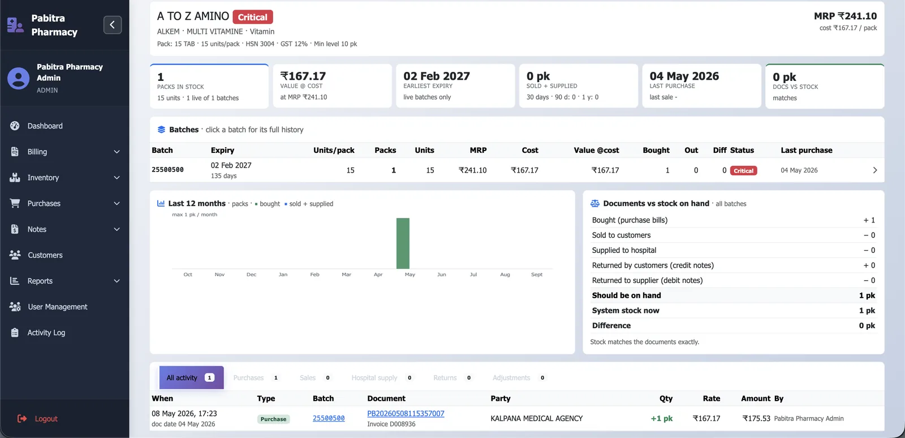Expand the Billing submenu chevron

click(117, 152)
